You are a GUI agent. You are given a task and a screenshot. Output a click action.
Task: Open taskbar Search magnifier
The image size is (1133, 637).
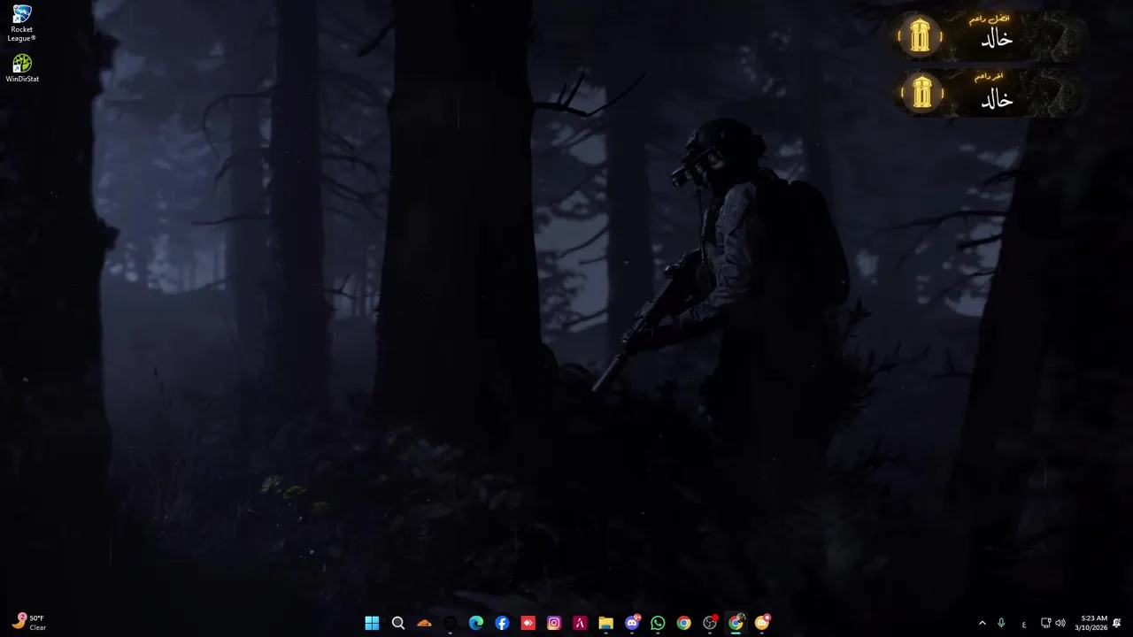[398, 623]
